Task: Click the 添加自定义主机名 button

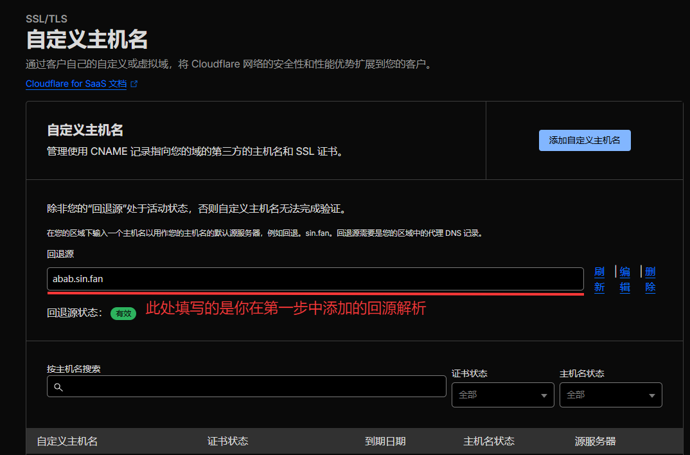Action: coord(584,140)
